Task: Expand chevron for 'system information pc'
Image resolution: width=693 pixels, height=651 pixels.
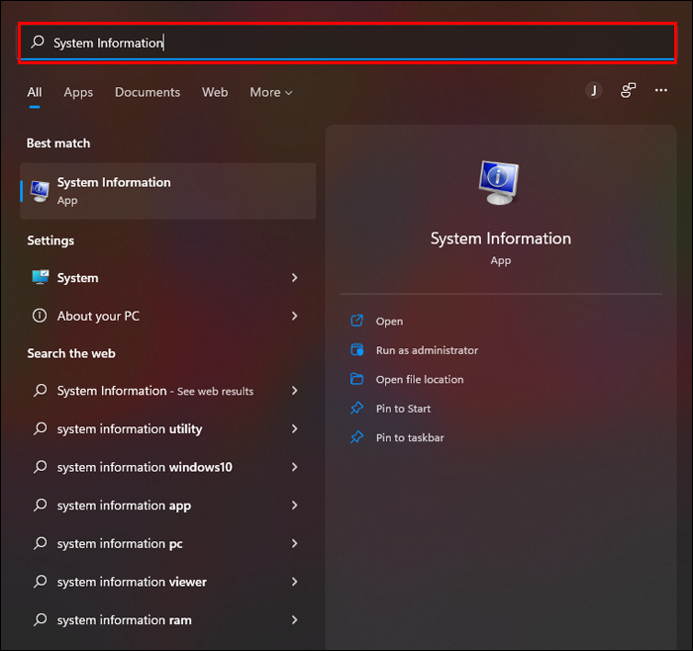Action: point(294,544)
